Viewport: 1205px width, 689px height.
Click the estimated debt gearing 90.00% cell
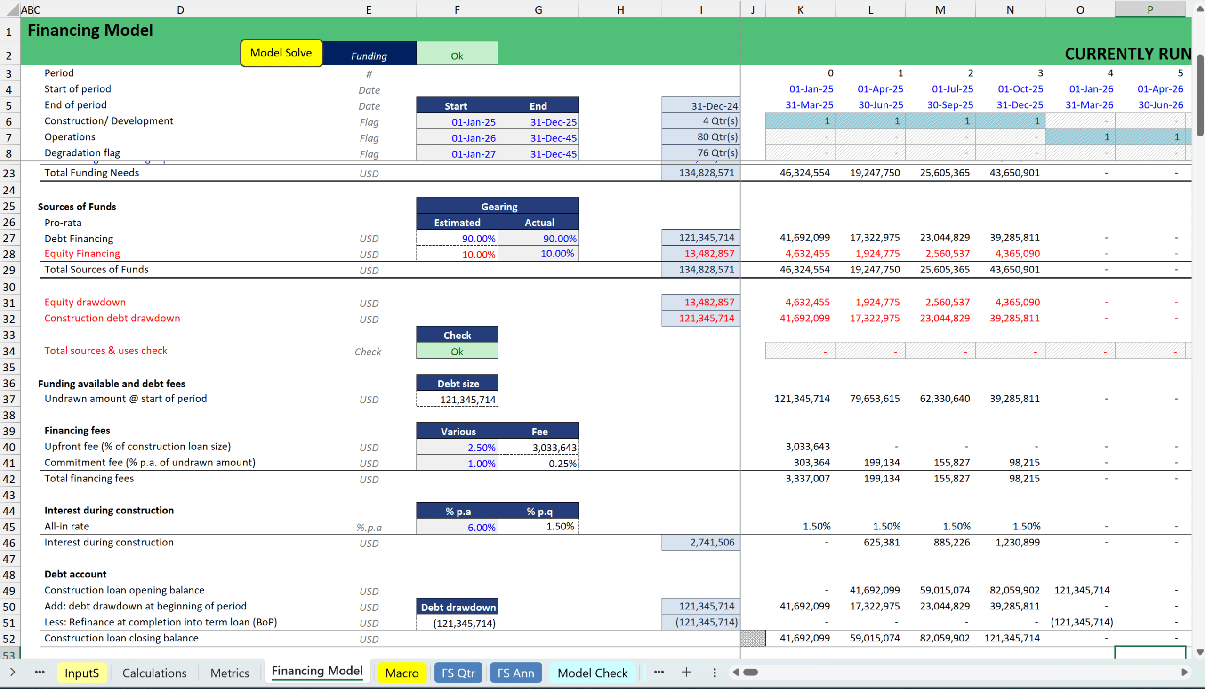point(457,239)
